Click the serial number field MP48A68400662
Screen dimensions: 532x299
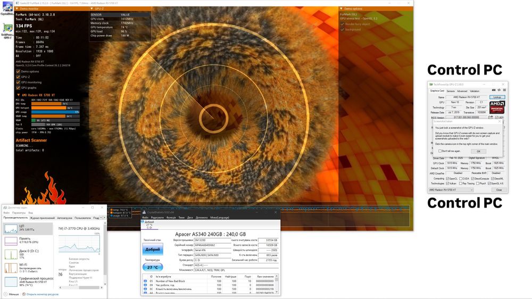tap(212, 245)
